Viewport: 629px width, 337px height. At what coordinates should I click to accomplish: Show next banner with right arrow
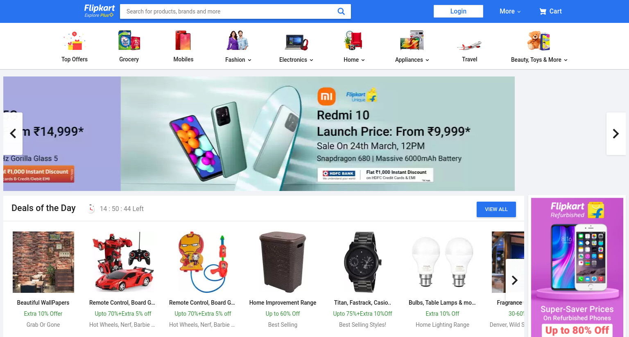(x=615, y=134)
